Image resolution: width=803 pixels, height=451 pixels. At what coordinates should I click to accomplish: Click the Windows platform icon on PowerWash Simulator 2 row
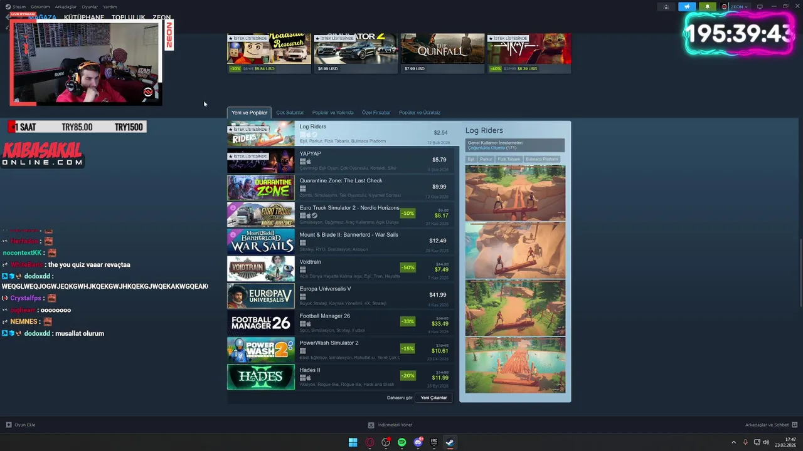click(302, 351)
